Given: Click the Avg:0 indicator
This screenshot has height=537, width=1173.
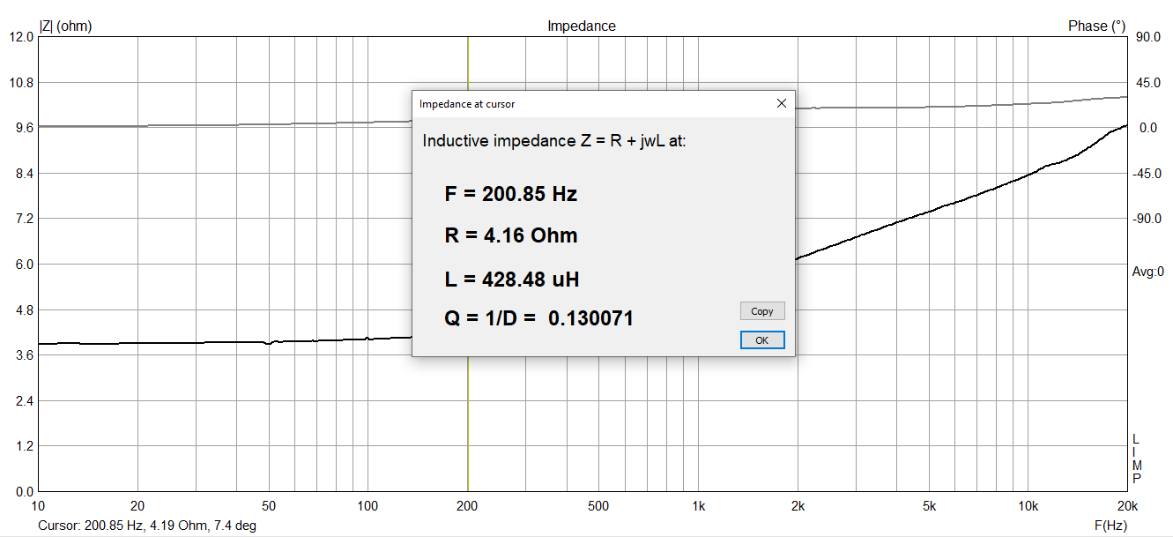Looking at the screenshot, I should click(1147, 272).
